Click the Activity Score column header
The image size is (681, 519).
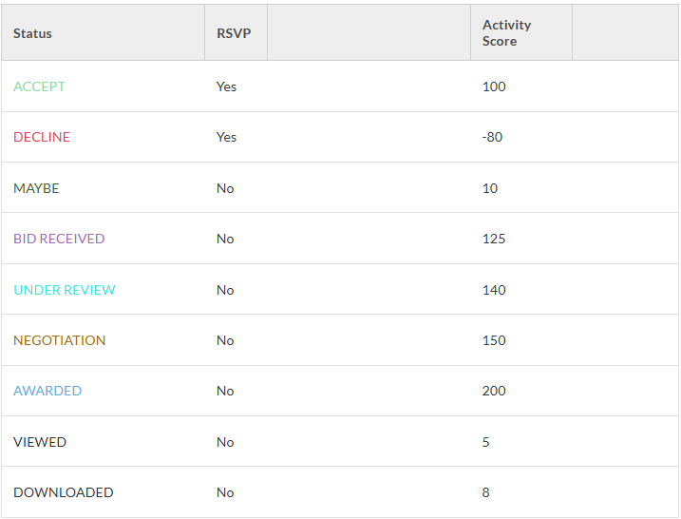point(506,33)
